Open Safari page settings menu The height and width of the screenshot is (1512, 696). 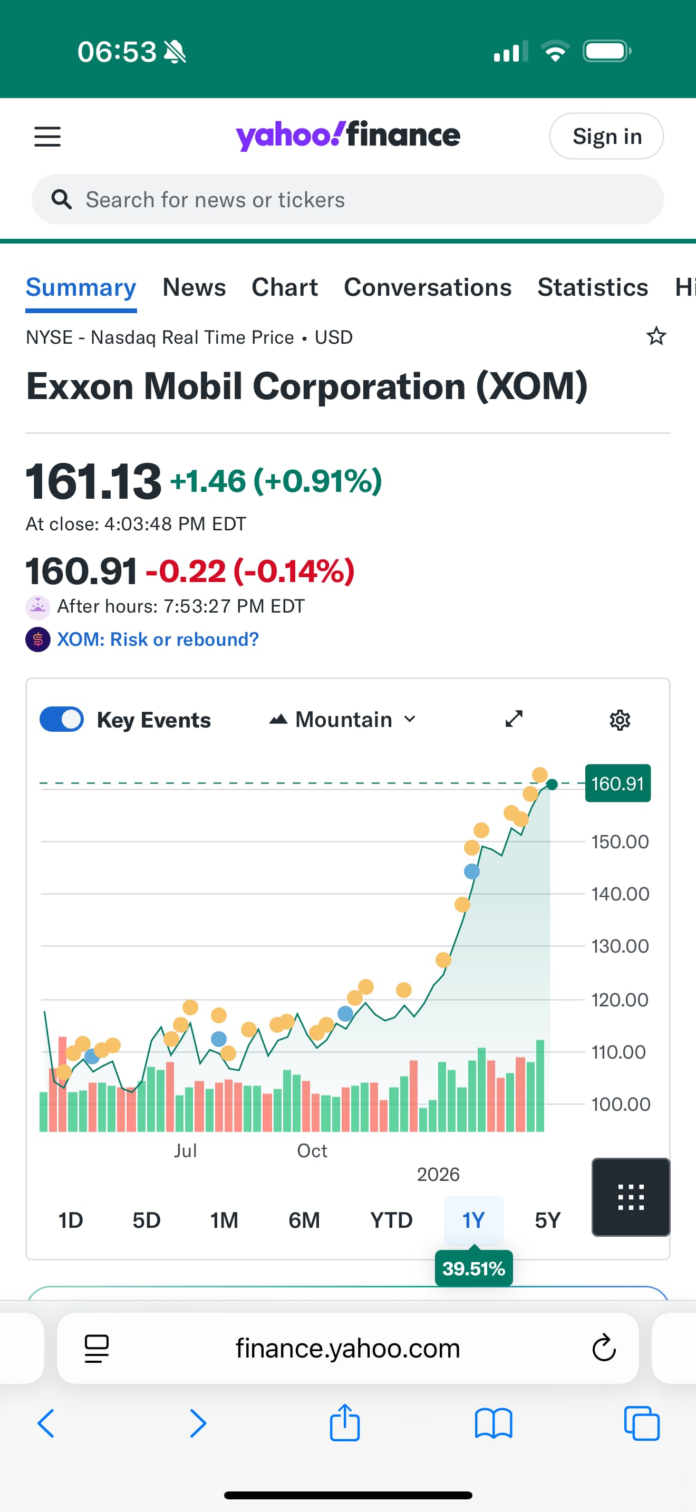pos(97,1348)
